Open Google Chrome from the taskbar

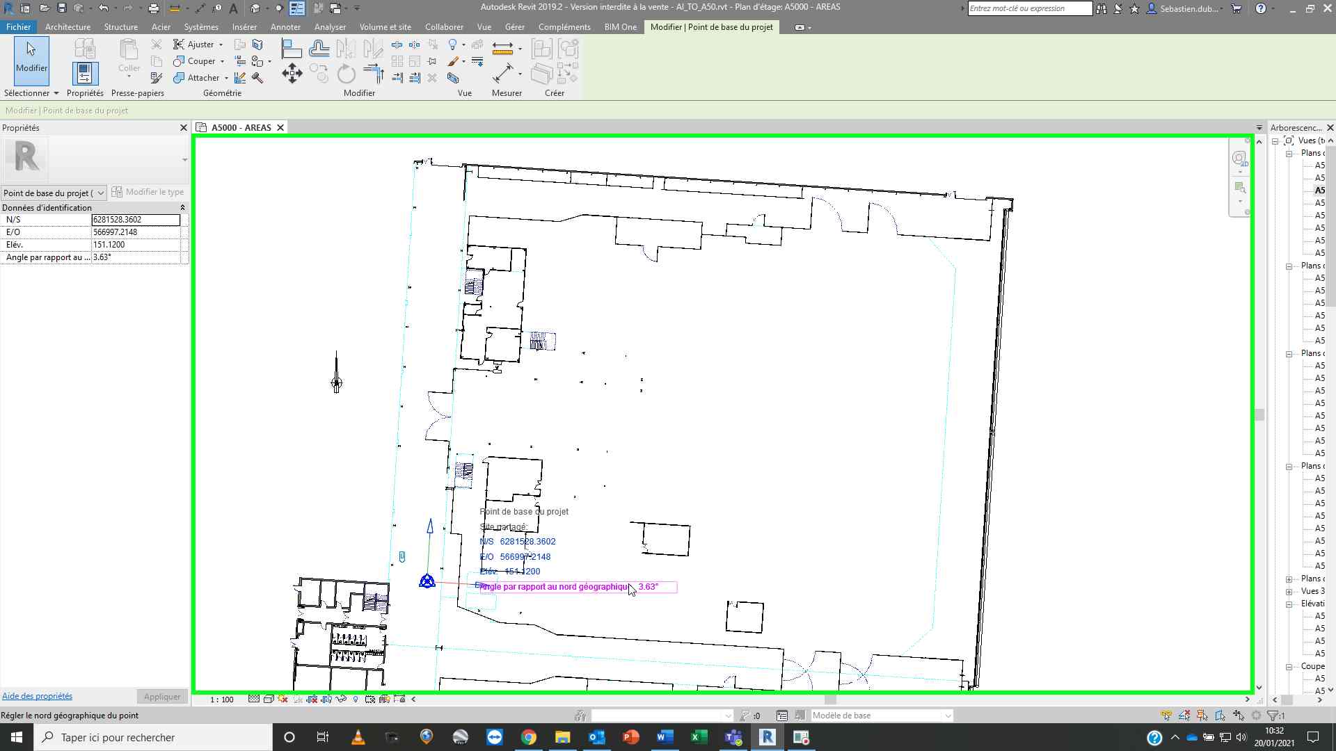pos(529,737)
